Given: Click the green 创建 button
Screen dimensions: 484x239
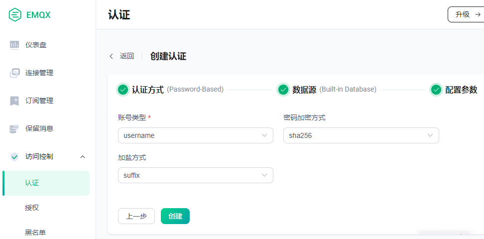Looking at the screenshot, I should 175,216.
